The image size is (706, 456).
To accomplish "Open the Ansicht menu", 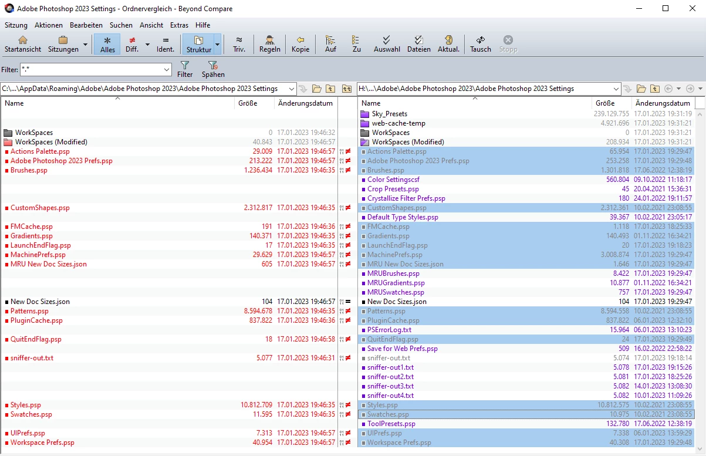I will 151,25.
